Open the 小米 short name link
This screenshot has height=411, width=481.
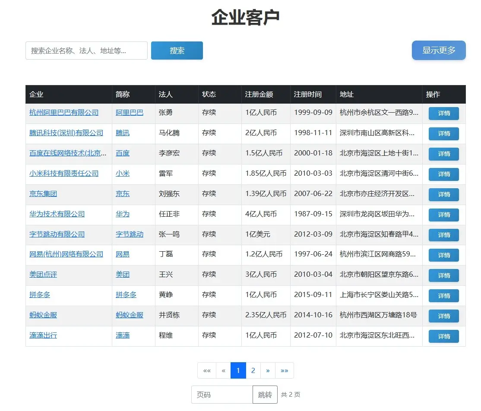pos(123,173)
